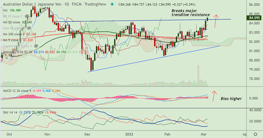Click the 80.000 price axis label

coord(254,60)
